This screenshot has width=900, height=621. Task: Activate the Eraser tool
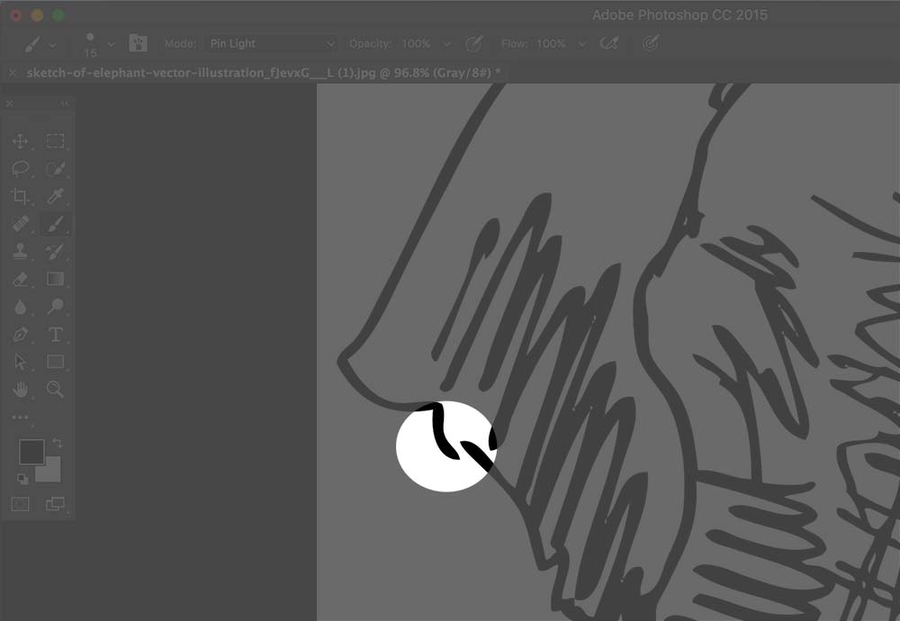pos(20,280)
